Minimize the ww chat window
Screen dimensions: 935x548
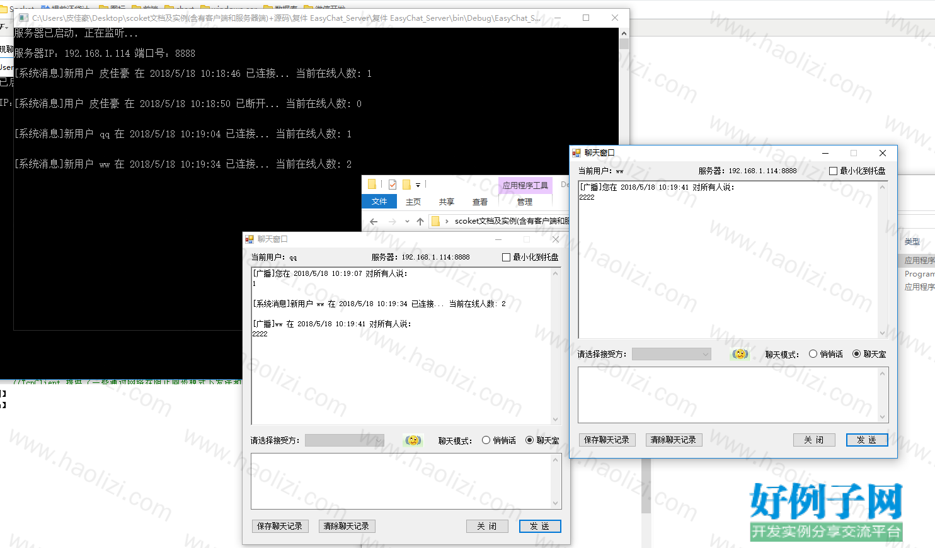tap(825, 153)
